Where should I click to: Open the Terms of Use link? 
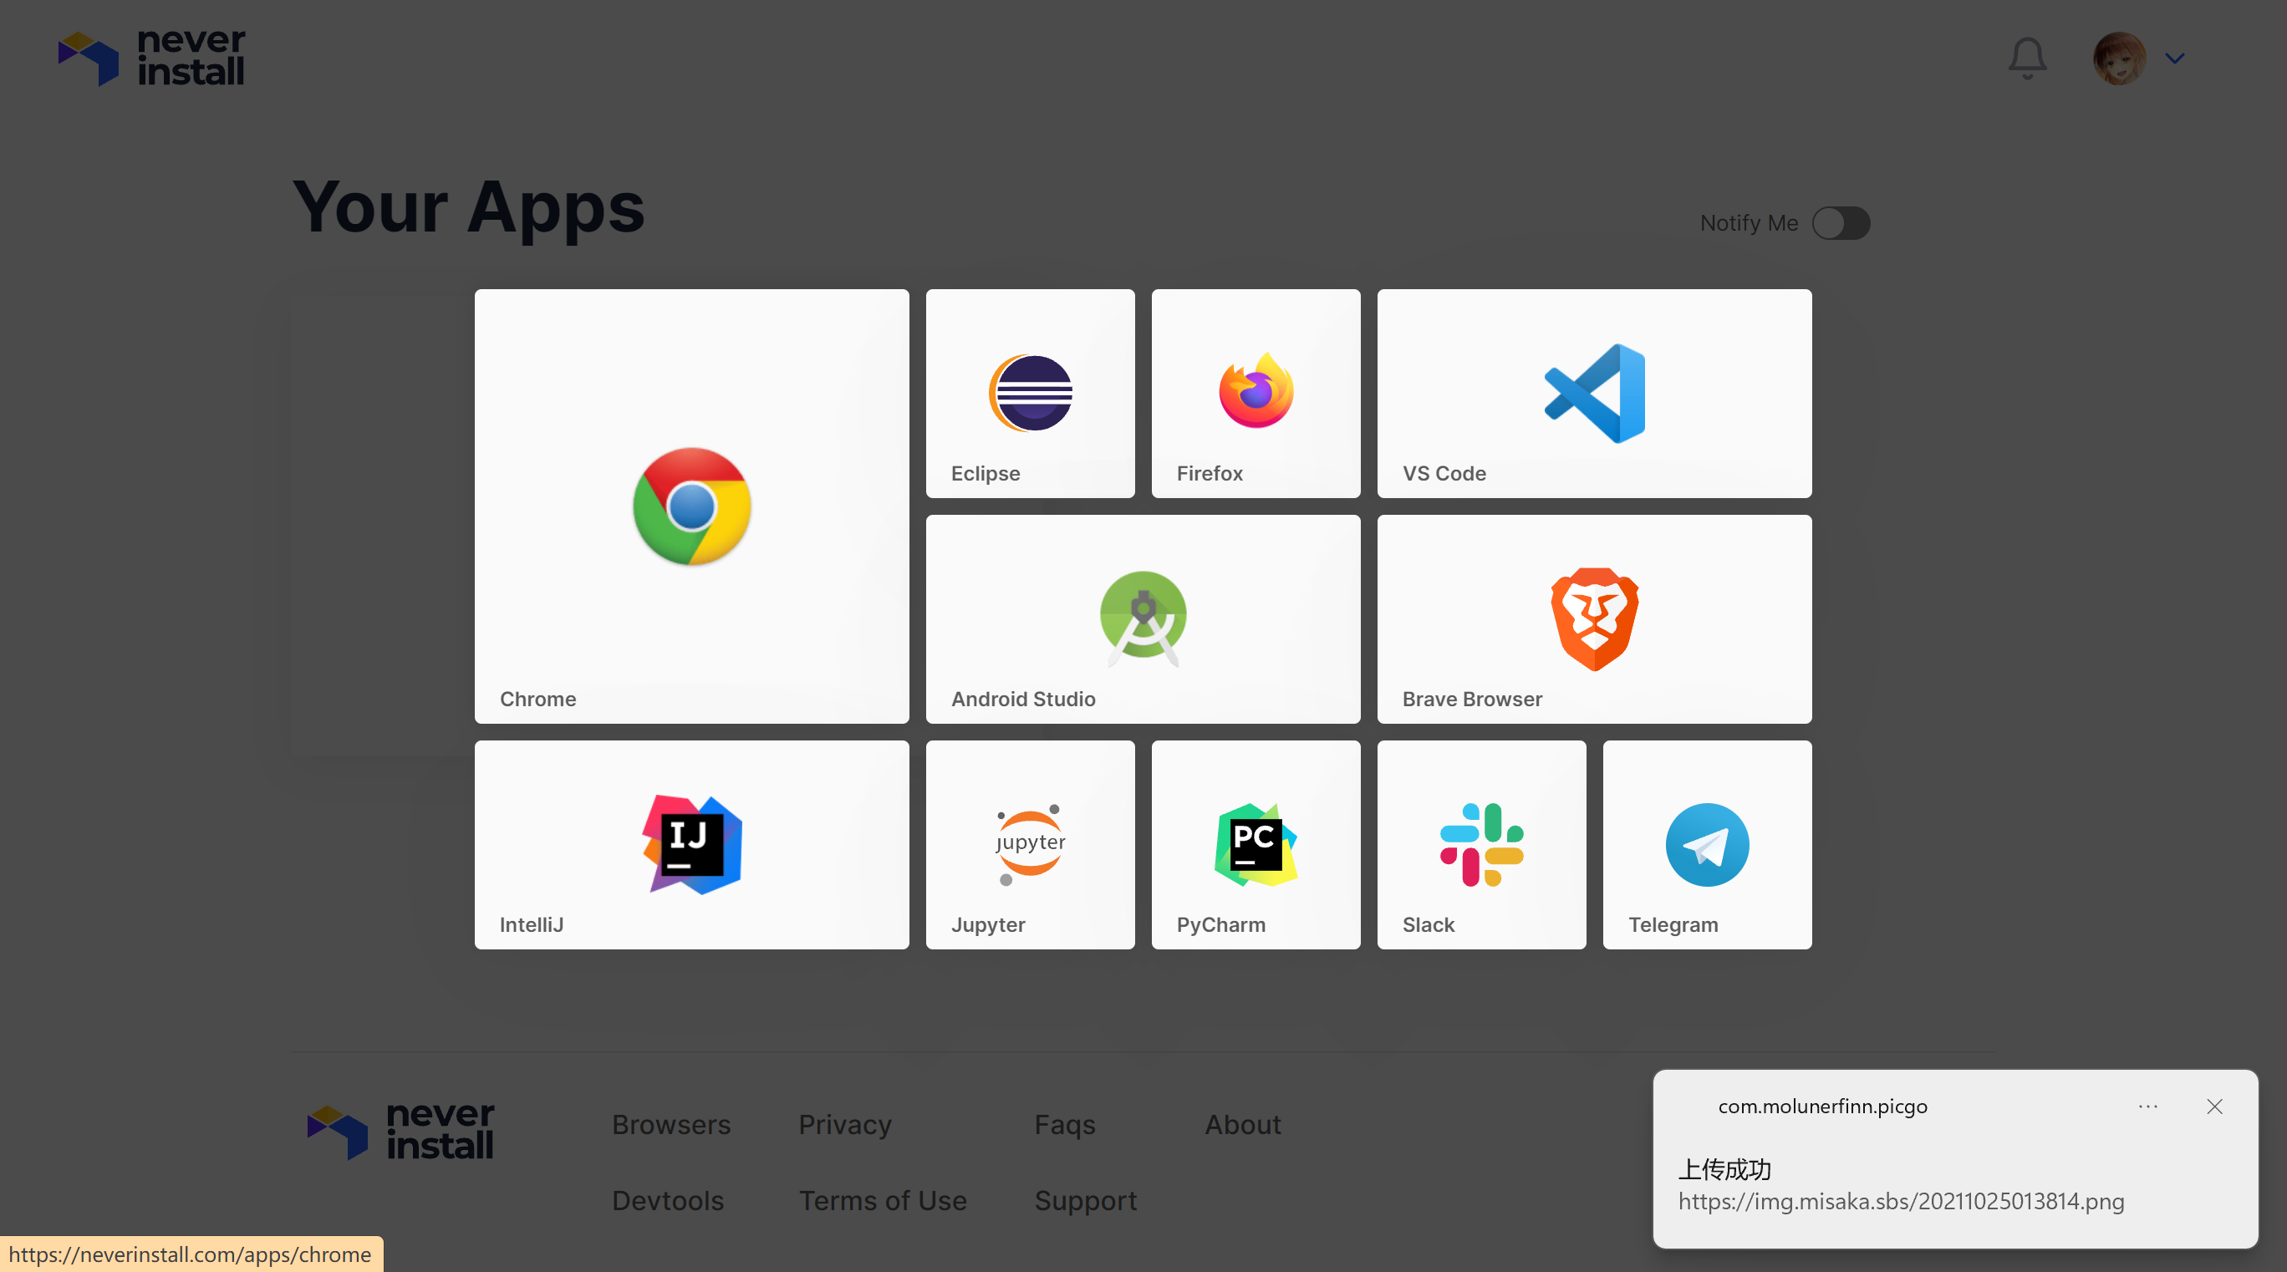pos(883,1200)
